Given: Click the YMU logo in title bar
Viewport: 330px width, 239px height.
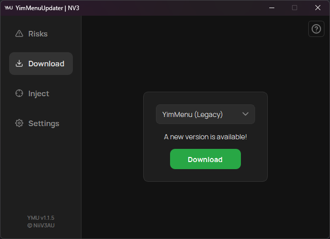Looking at the screenshot, I should click(x=9, y=8).
